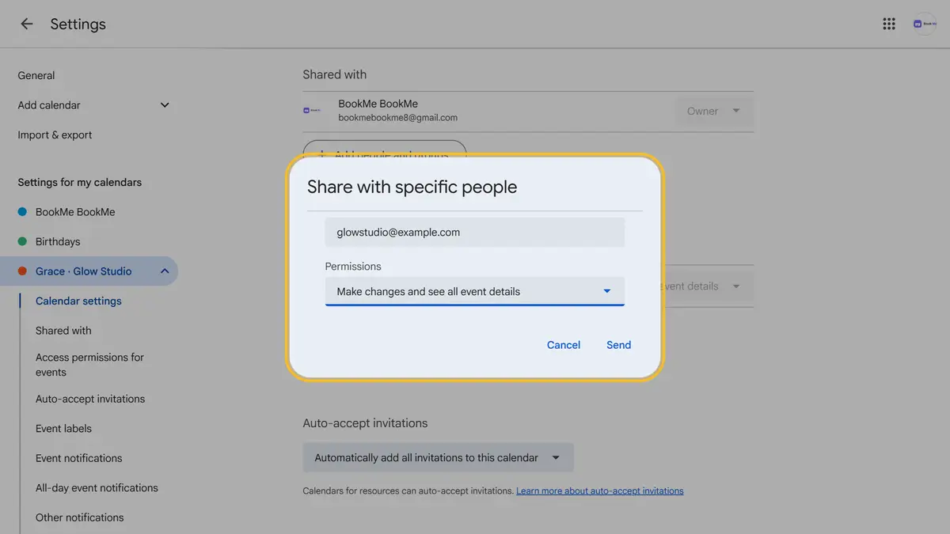Open Learn more about auto-accept invitations
This screenshot has height=534, width=950.
tap(600, 491)
